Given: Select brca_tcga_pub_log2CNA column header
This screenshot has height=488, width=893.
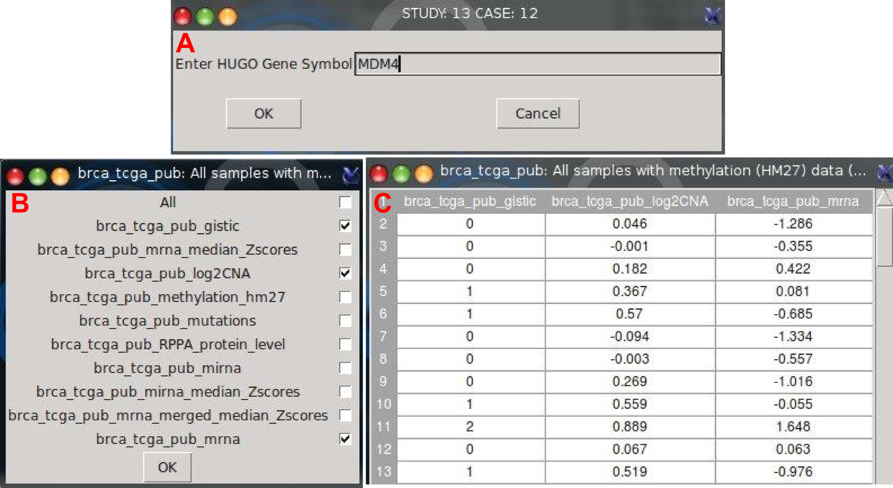Looking at the screenshot, I should [630, 201].
